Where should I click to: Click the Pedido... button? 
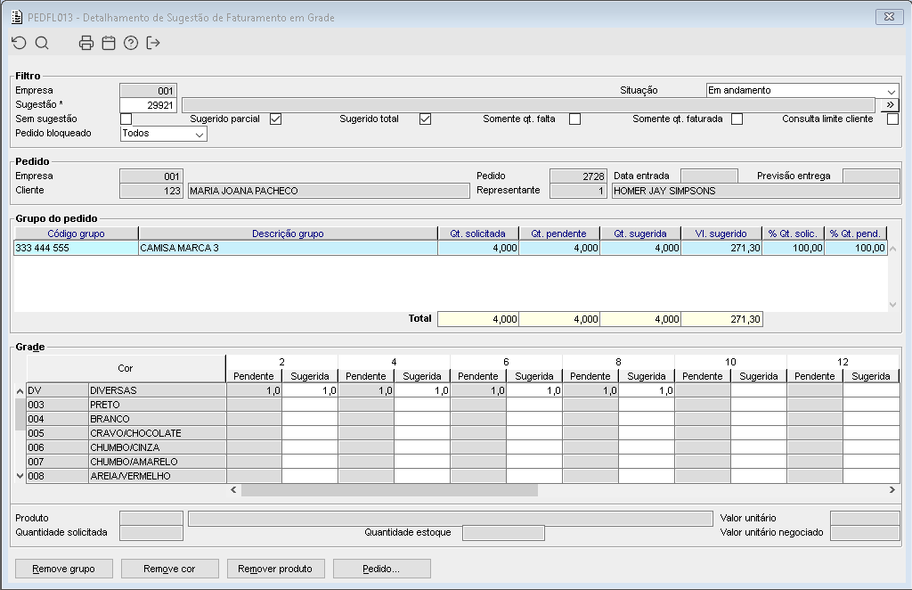(x=381, y=569)
